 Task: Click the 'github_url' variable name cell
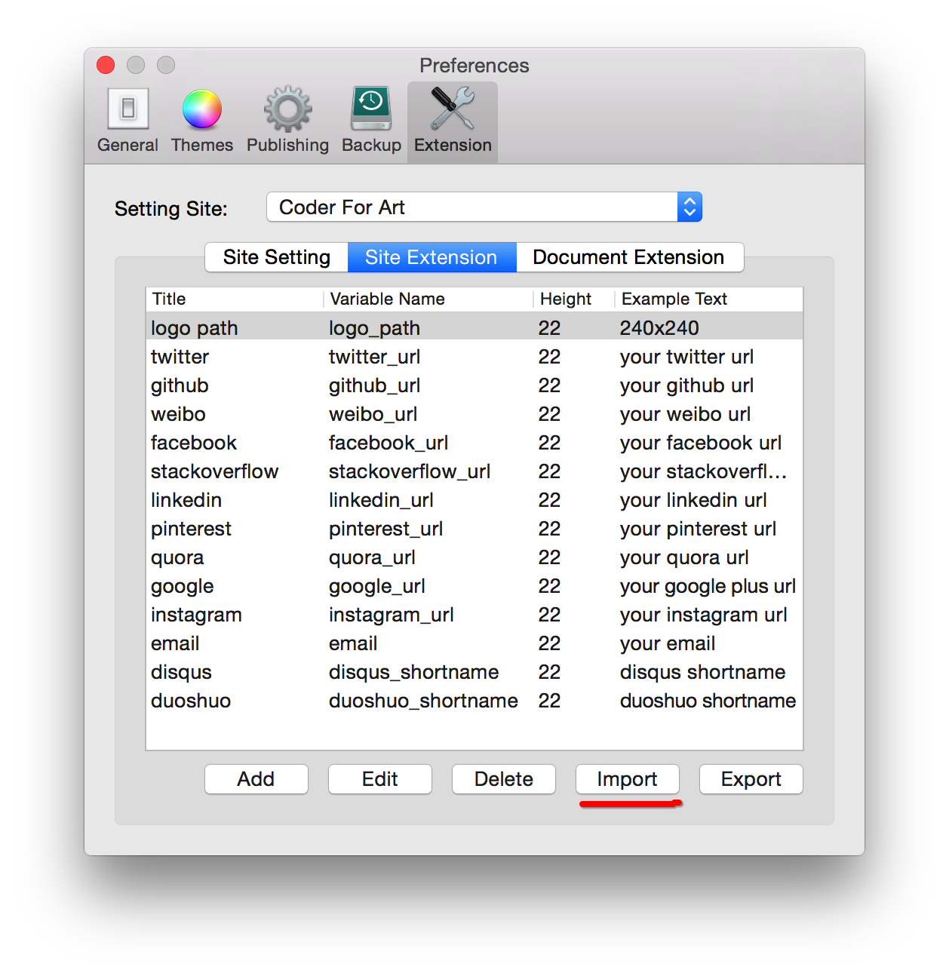374,385
